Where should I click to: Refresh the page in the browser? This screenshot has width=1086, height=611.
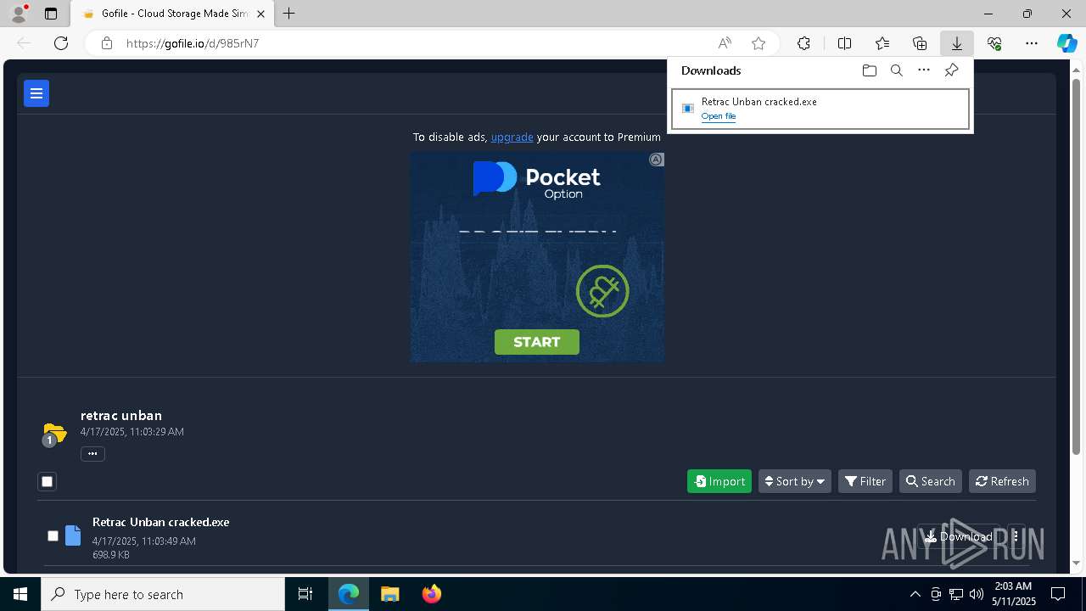point(61,43)
